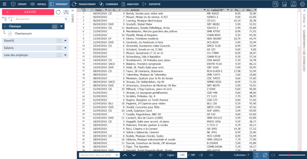Open the Transformer tab

(84, 4)
